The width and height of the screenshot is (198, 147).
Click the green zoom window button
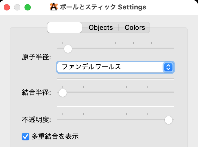coord(28,7)
